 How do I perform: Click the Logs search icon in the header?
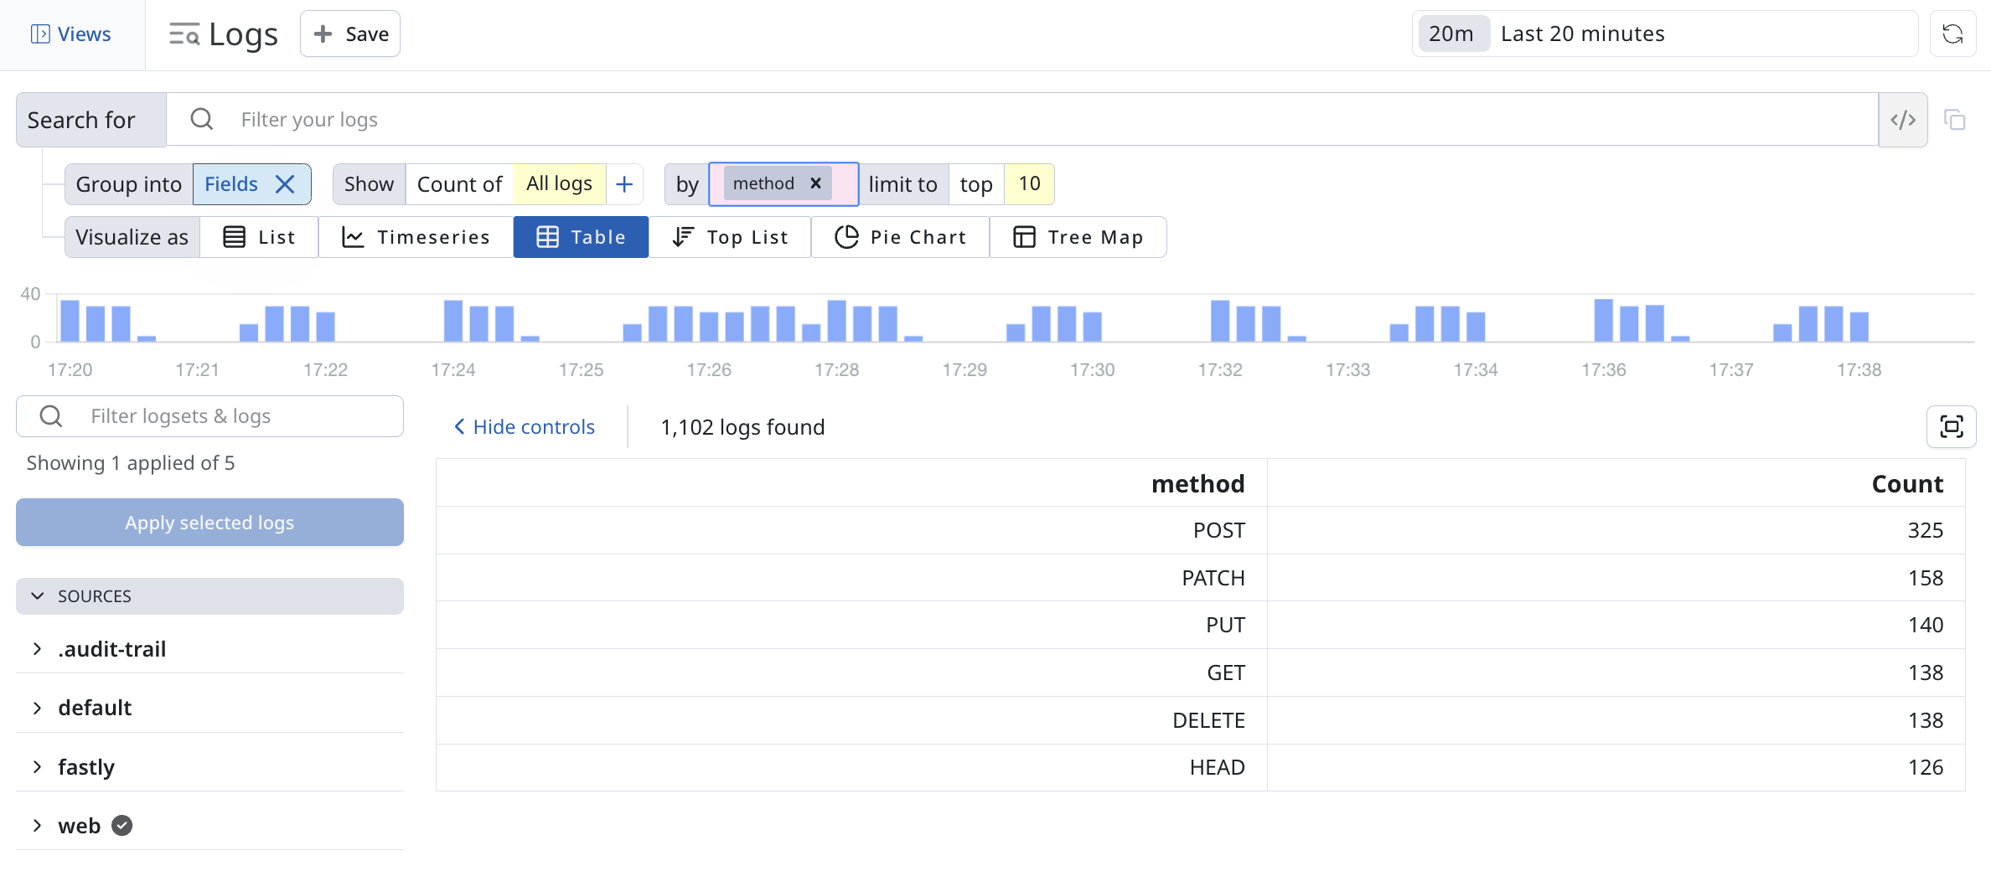pyautogui.click(x=184, y=34)
